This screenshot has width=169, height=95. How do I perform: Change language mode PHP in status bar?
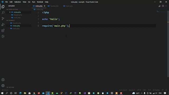(149, 90)
